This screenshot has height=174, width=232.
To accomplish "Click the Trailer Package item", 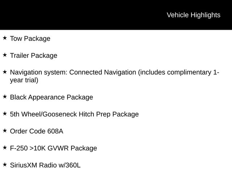I will (x=34, y=55).
